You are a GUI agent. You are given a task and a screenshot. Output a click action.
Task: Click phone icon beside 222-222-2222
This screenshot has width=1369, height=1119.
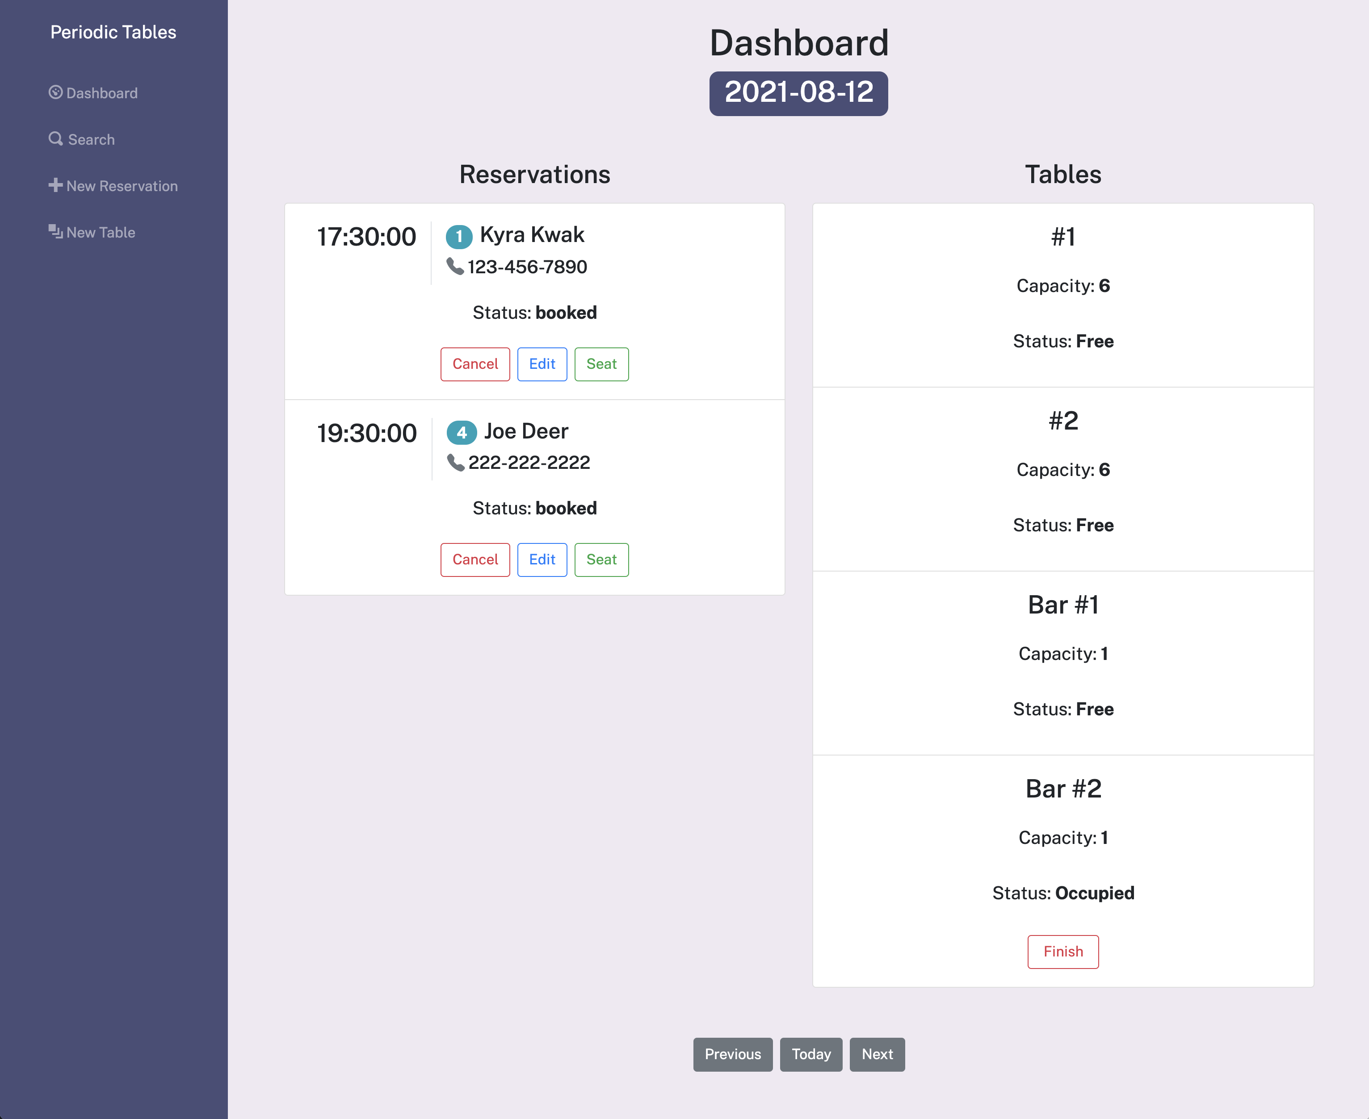[x=456, y=463]
